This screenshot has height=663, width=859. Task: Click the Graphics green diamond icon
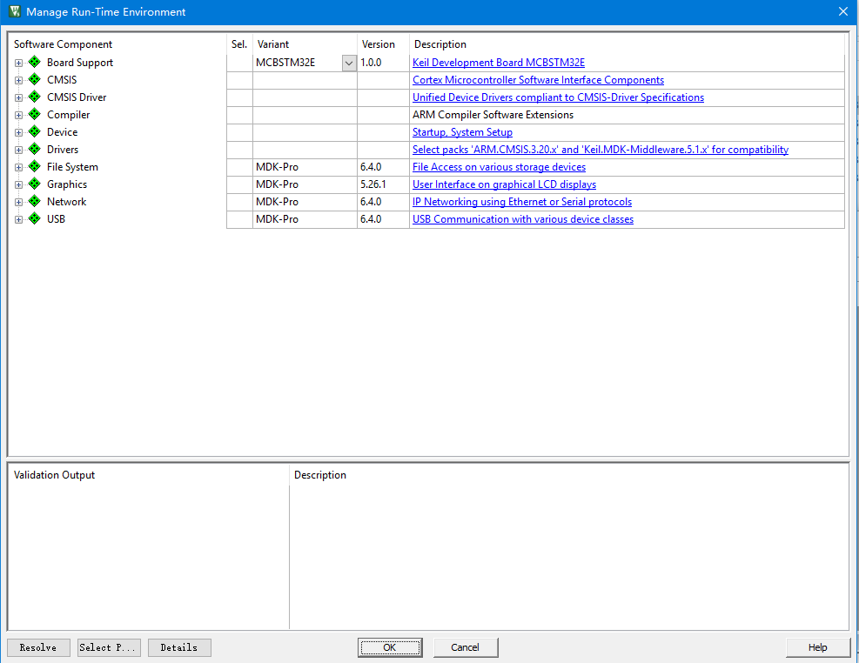pyautogui.click(x=35, y=184)
